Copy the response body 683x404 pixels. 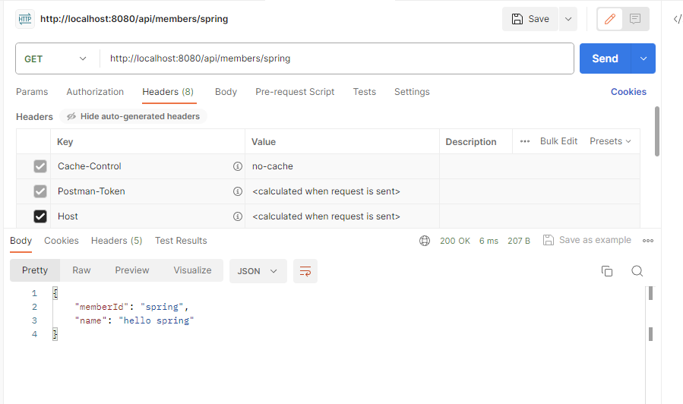point(607,271)
